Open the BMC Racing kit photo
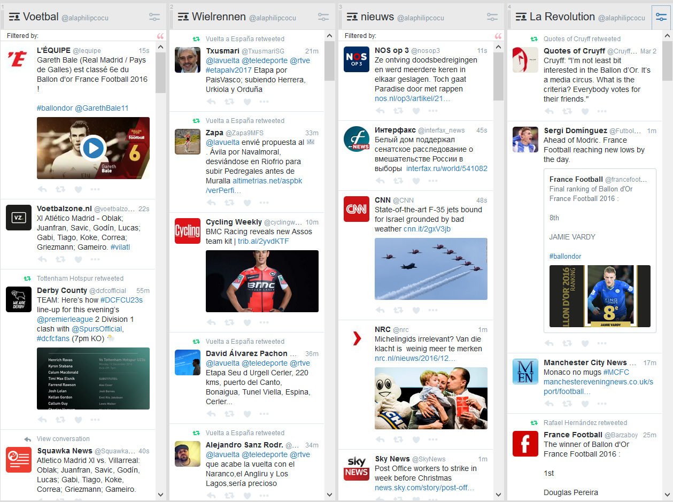Viewport: 673px width, 502px height. coord(262,281)
